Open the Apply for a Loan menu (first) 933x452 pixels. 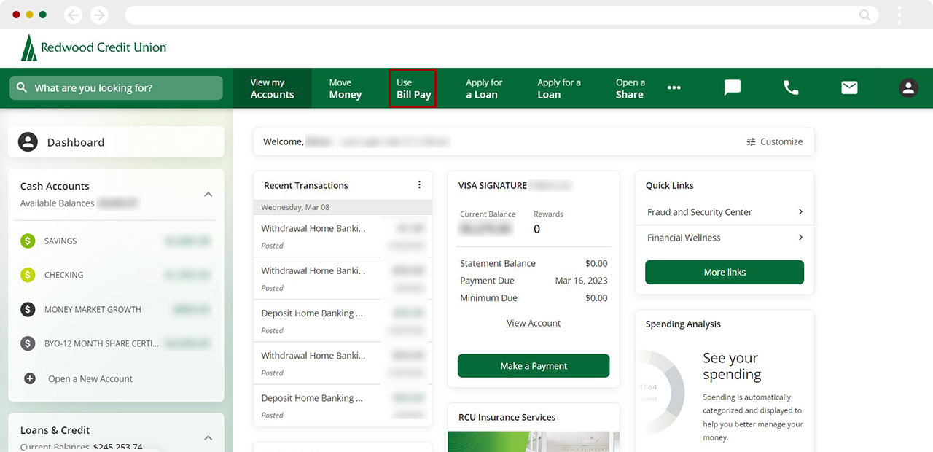point(484,88)
